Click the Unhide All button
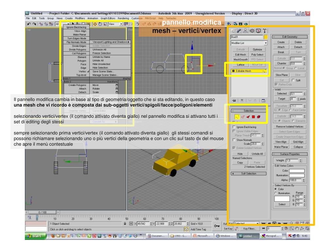Screen dimensions: 335x251 pos(257,154)
